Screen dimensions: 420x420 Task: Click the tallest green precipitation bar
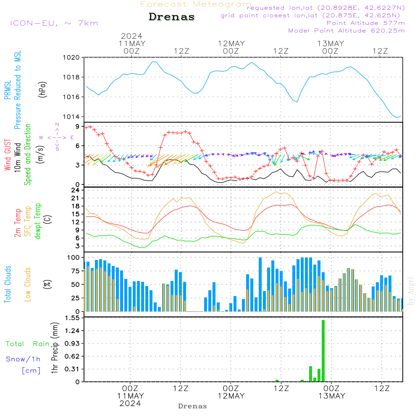pos(323,351)
